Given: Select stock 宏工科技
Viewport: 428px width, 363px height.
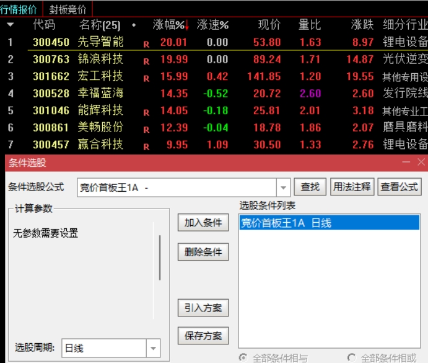Looking at the screenshot, I should pos(100,76).
